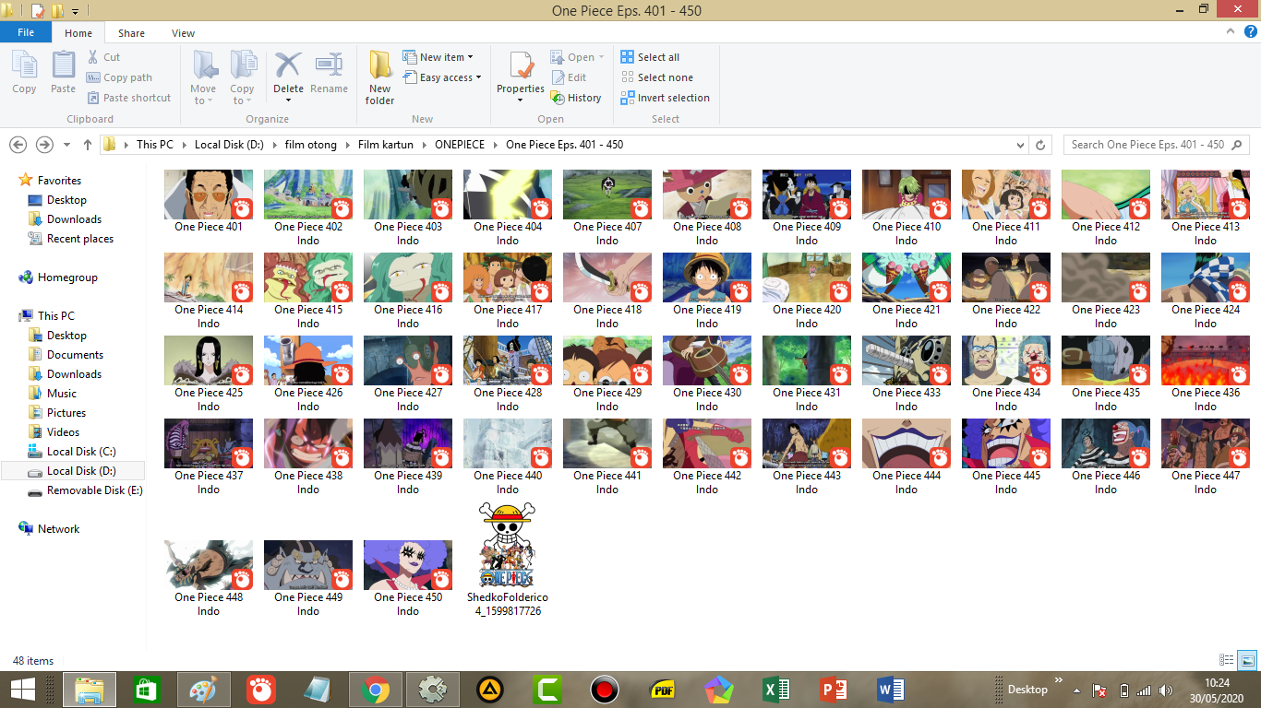Open Documents under This PC
The height and width of the screenshot is (708, 1261).
pos(75,355)
